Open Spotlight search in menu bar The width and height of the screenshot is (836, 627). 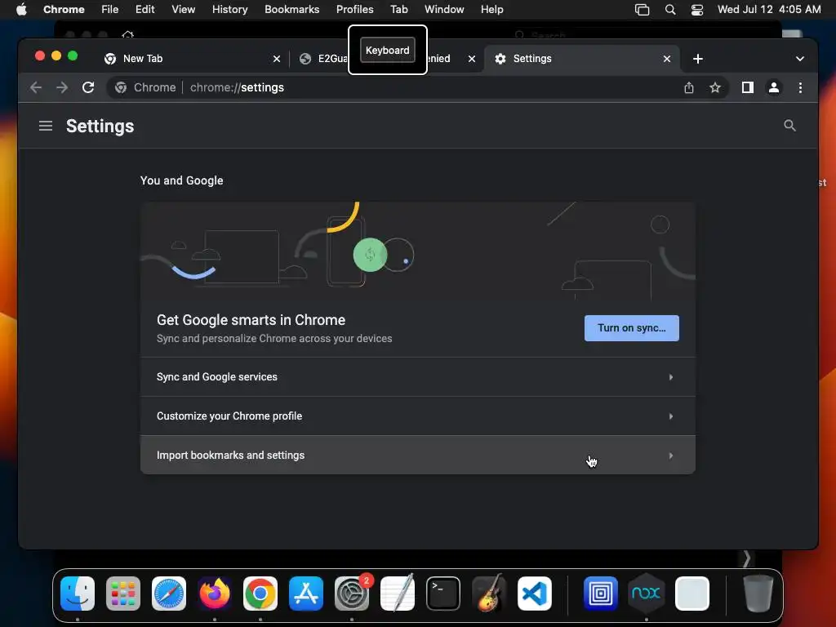(670, 9)
